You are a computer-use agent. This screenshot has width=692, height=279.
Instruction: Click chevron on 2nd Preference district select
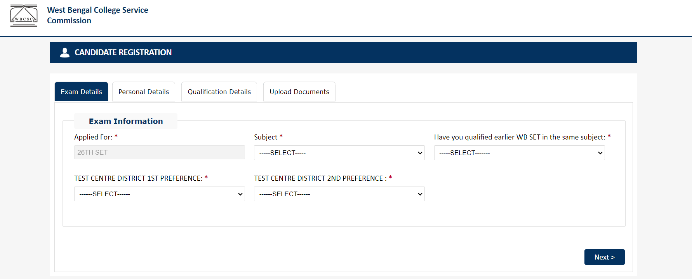[x=420, y=194]
